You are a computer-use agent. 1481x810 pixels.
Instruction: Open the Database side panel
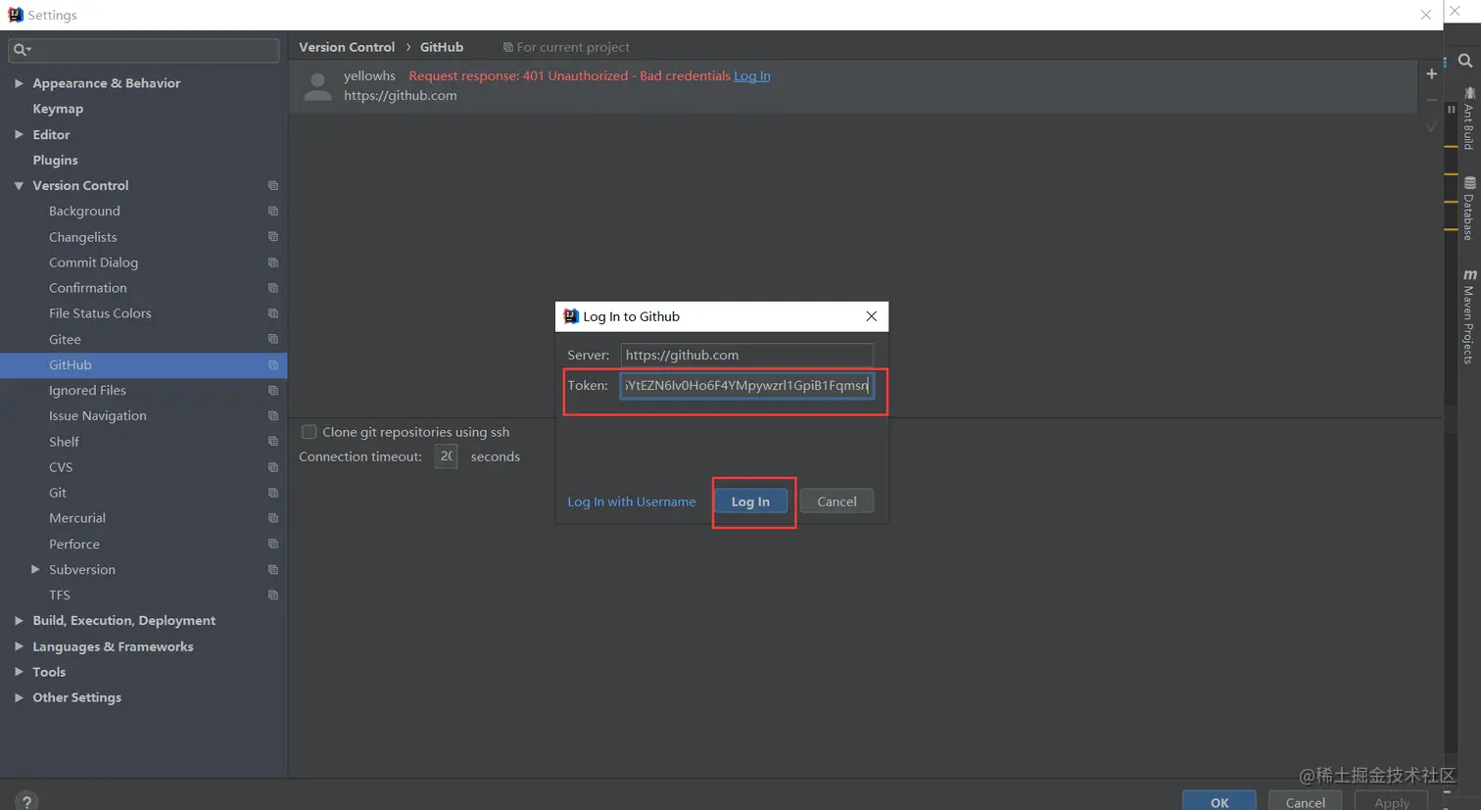pyautogui.click(x=1469, y=209)
